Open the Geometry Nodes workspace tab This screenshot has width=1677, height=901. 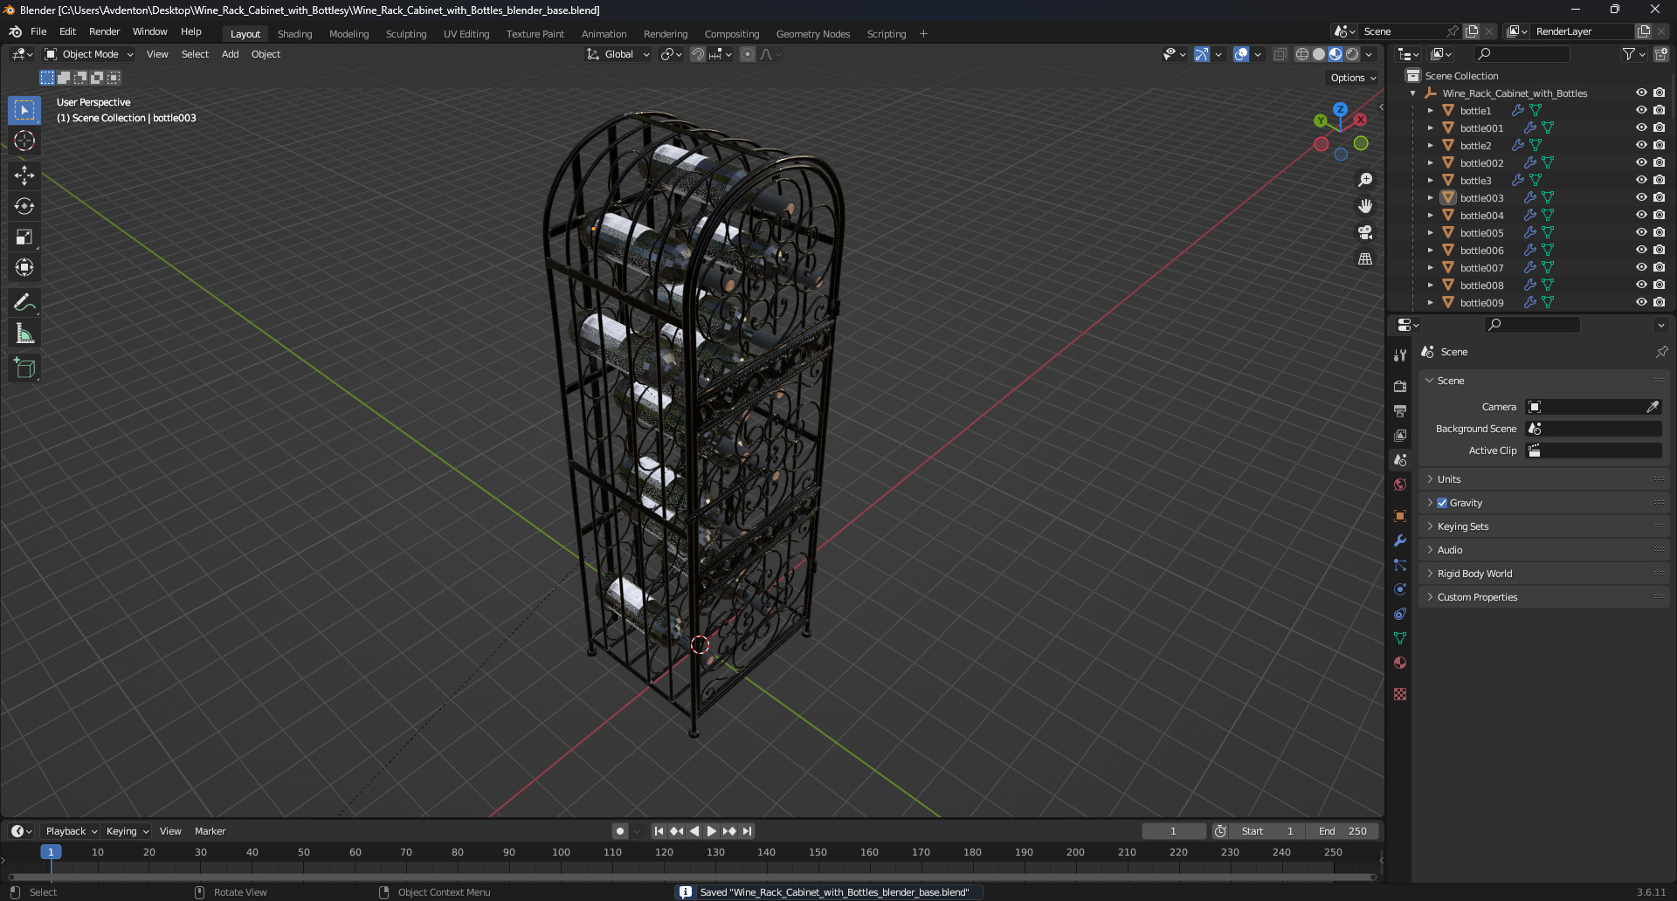[x=812, y=34]
